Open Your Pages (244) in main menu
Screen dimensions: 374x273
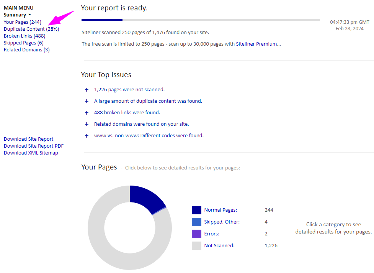(x=22, y=22)
